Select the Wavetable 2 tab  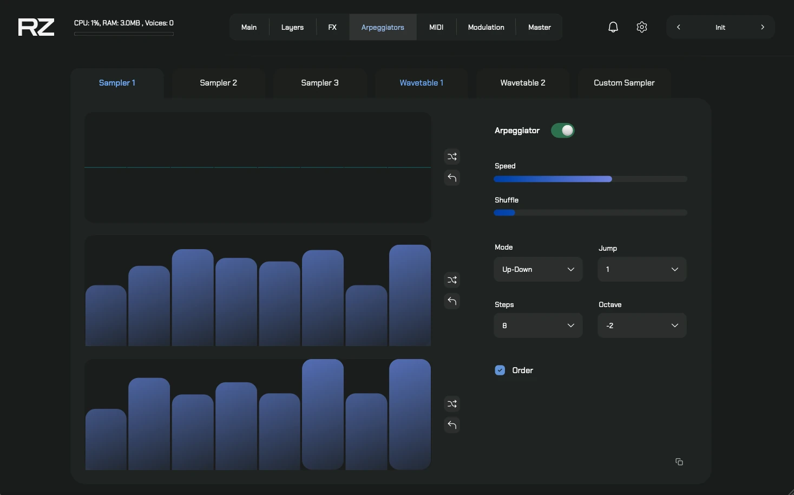tap(522, 83)
